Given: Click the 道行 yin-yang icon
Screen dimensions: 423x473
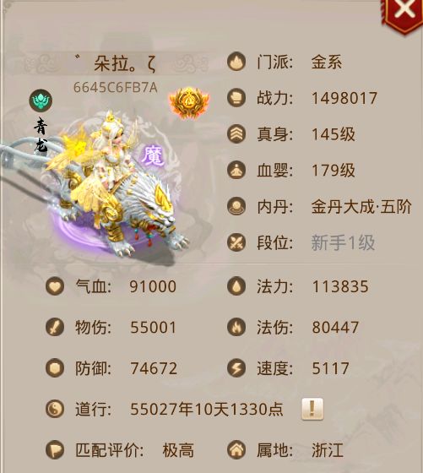Looking at the screenshot, I should pos(55,409).
